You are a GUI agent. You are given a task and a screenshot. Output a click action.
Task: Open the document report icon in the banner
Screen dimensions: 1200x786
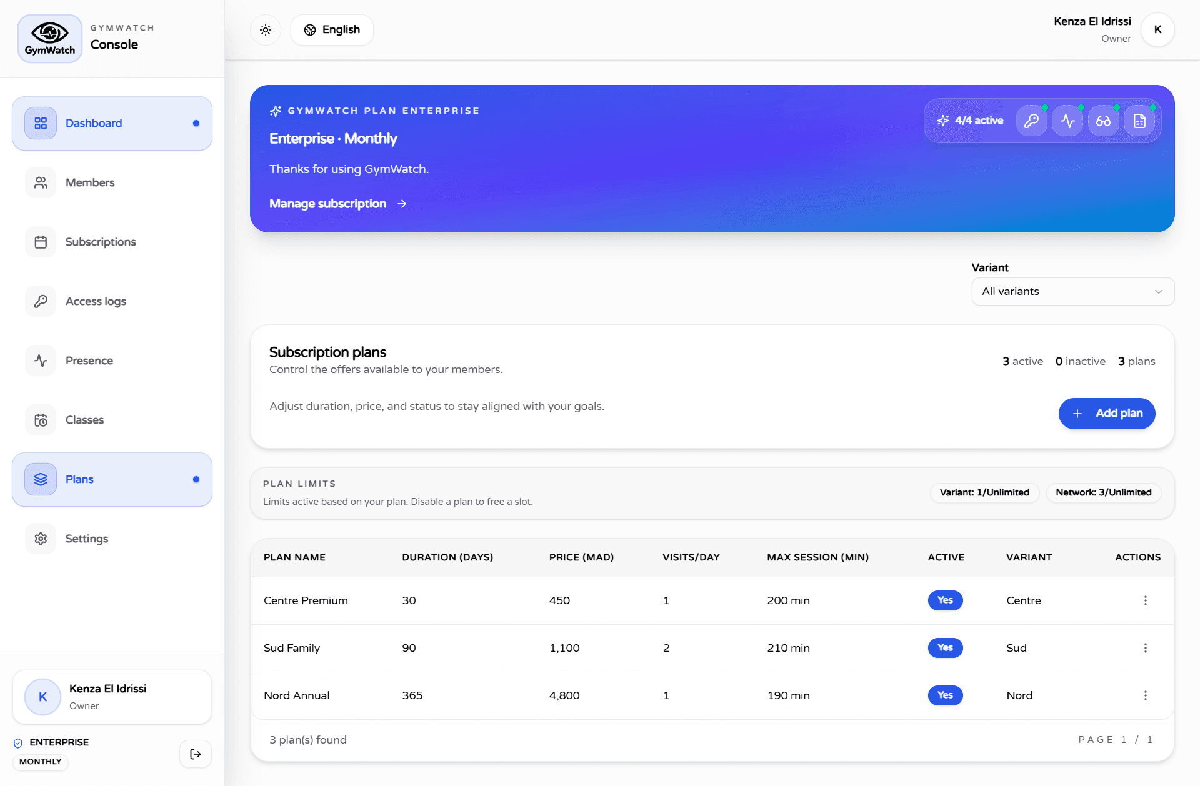pos(1139,121)
